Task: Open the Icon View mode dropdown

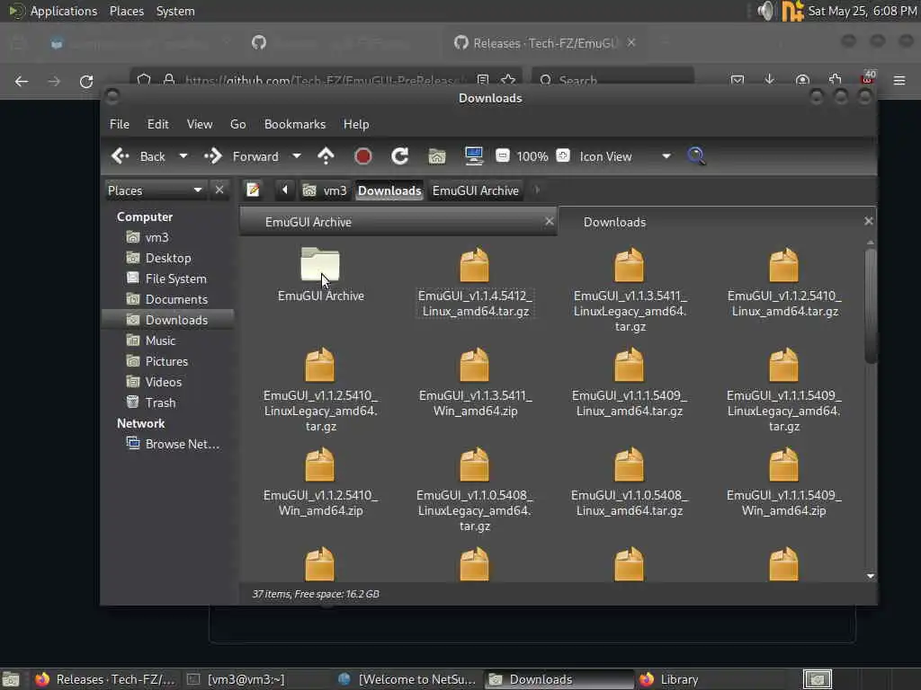Action: coord(666,156)
